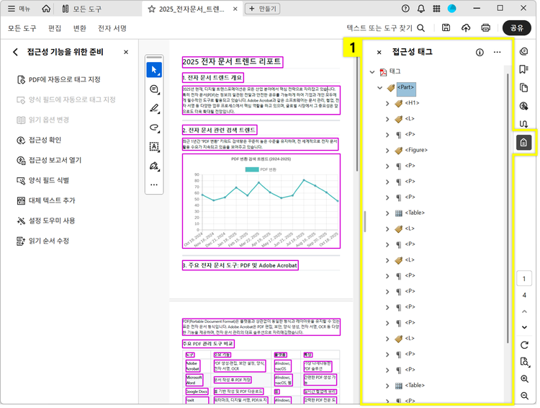Open the comments panel icon on right rail
Viewport: 540px width, 408px height.
[523, 52]
